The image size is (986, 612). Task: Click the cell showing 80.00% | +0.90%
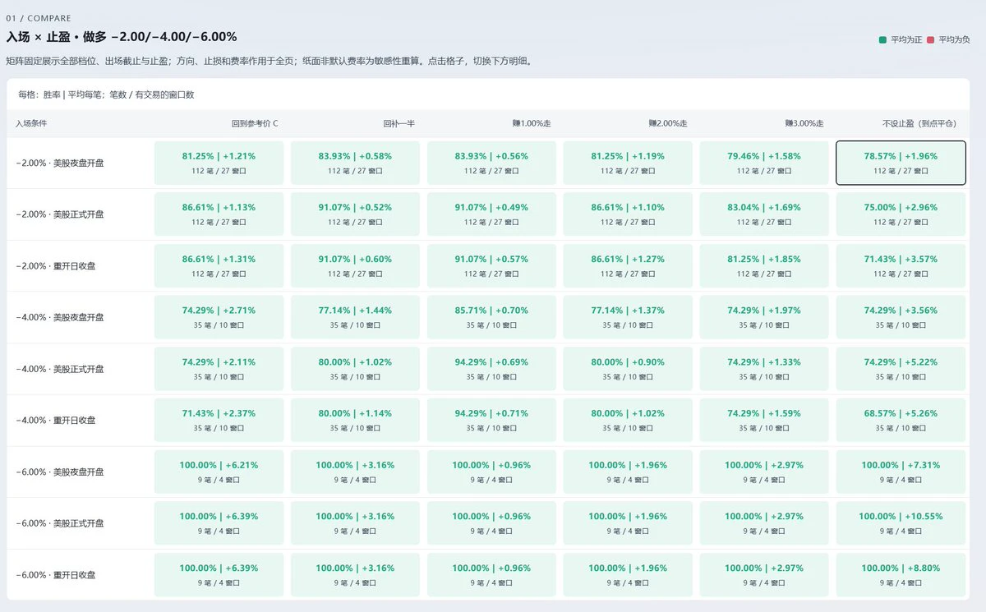click(628, 369)
